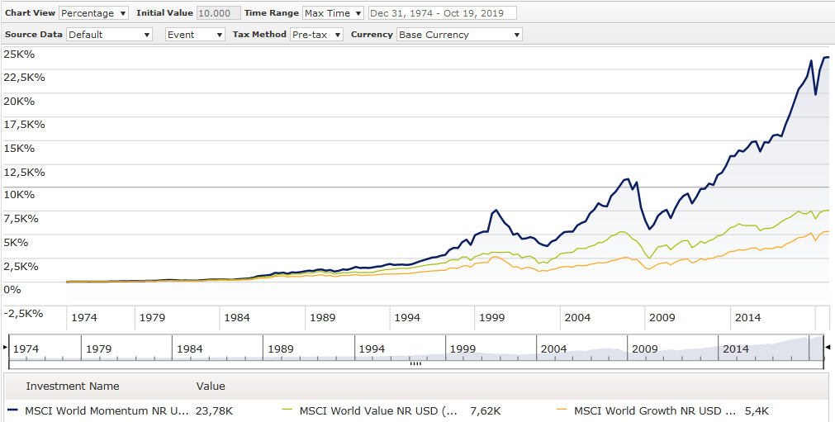Click the 1984 mark in the navigator timeline
This screenshot has width=835, height=422.
click(x=190, y=349)
